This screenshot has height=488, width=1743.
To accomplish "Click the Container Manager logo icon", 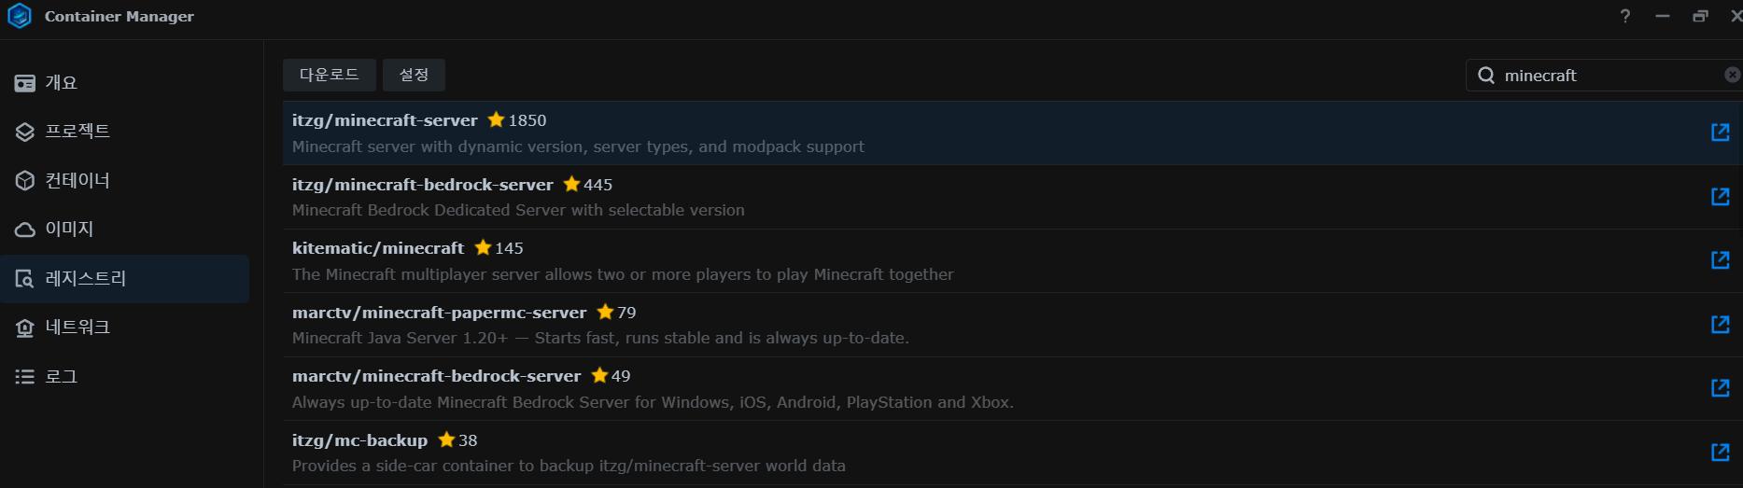I will 20,17.
